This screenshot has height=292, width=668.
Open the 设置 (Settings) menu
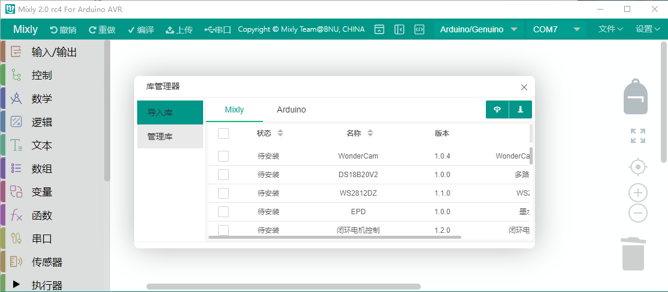point(648,29)
